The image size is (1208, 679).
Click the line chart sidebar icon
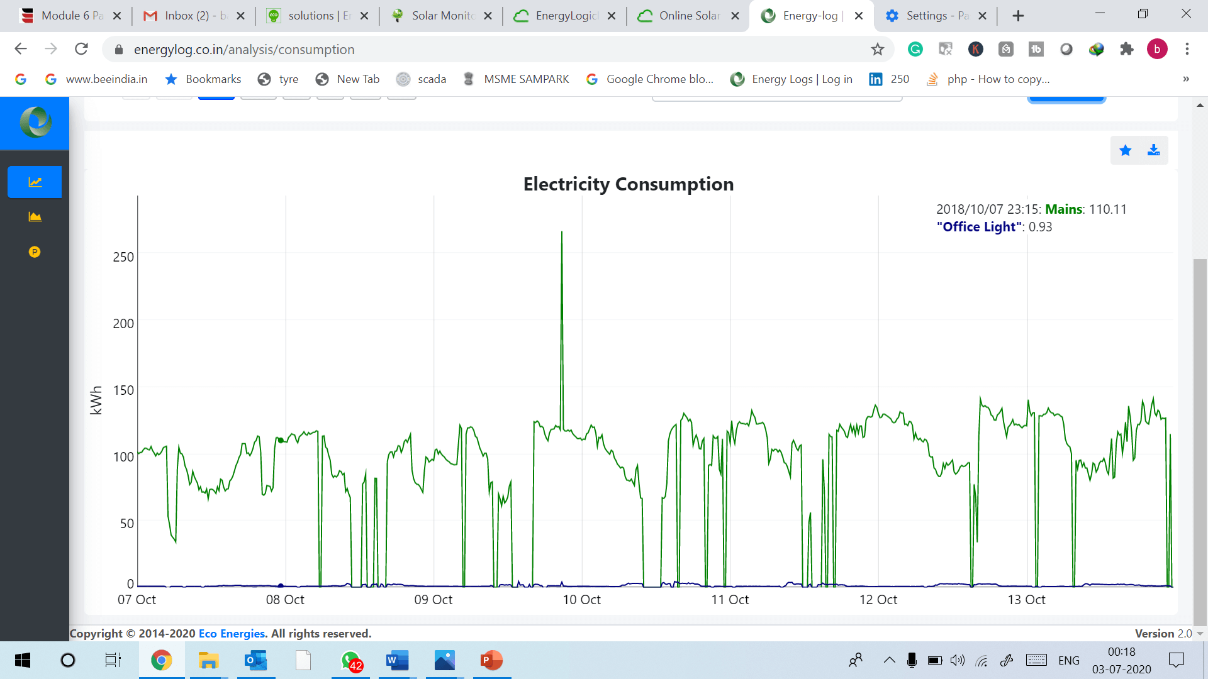click(35, 182)
